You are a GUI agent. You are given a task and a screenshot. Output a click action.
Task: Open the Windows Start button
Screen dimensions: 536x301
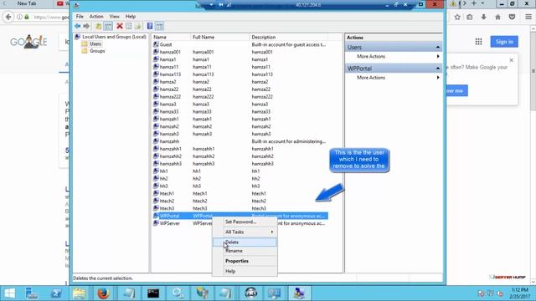(9, 293)
